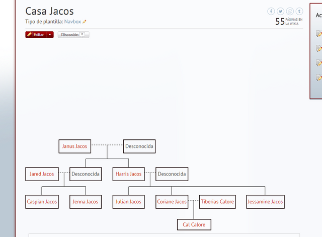
Task: Share page on Facebook icon
Action: (271, 11)
